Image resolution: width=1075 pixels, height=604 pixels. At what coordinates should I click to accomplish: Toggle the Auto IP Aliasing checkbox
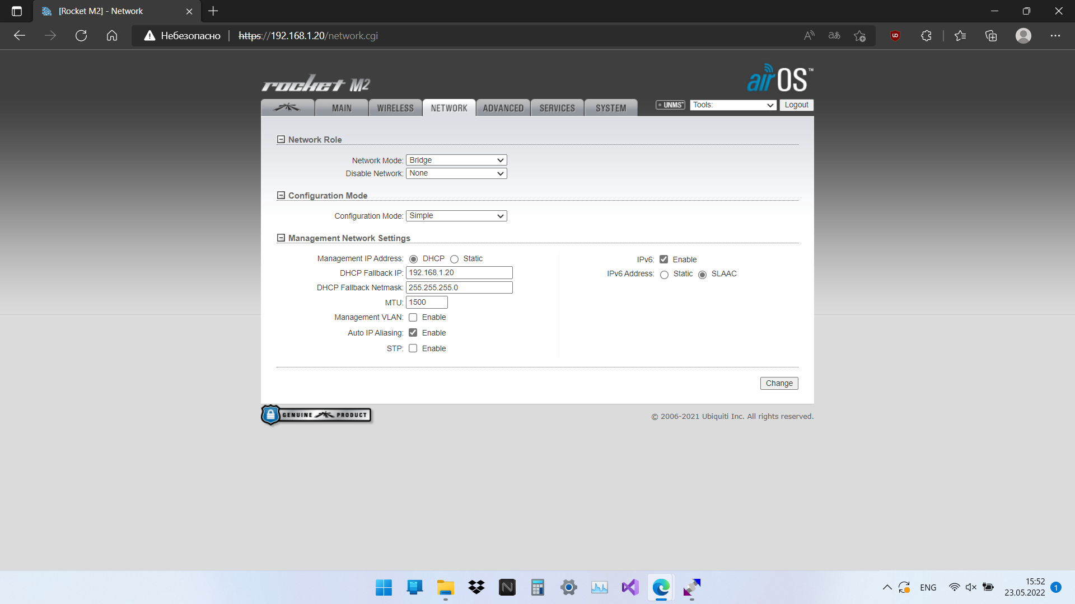pos(413,333)
